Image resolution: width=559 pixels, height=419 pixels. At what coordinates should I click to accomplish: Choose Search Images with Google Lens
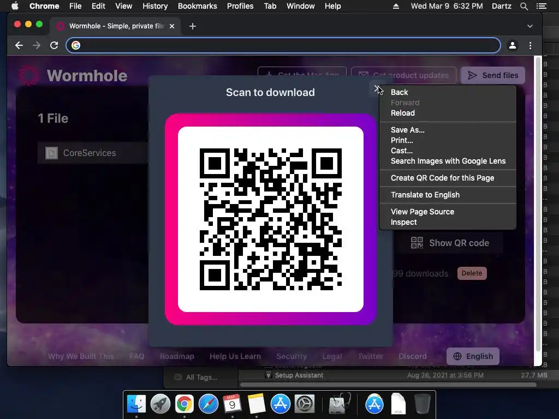(x=448, y=161)
